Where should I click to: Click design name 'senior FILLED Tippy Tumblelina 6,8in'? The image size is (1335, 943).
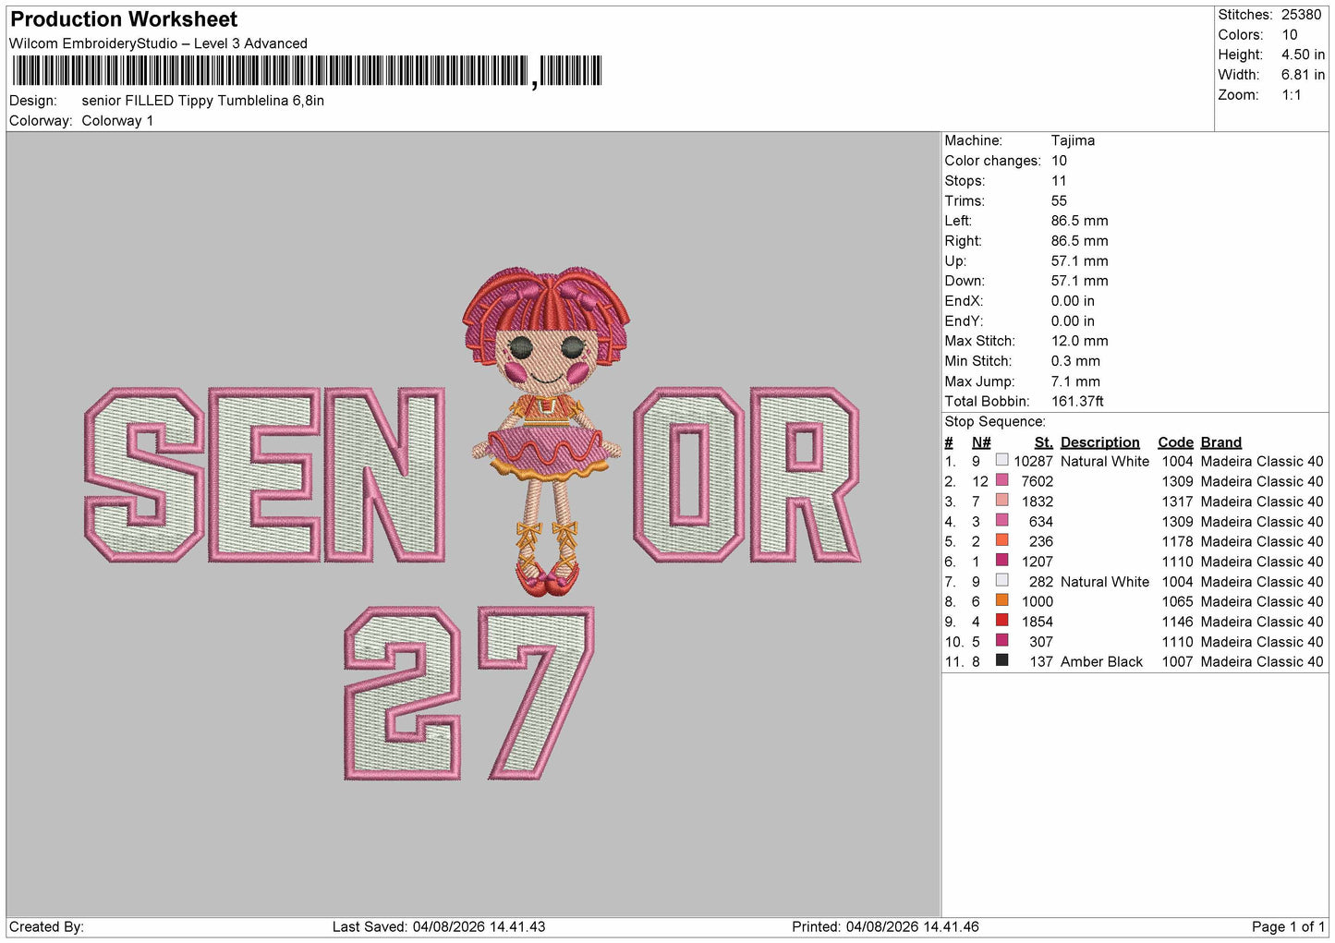click(202, 101)
